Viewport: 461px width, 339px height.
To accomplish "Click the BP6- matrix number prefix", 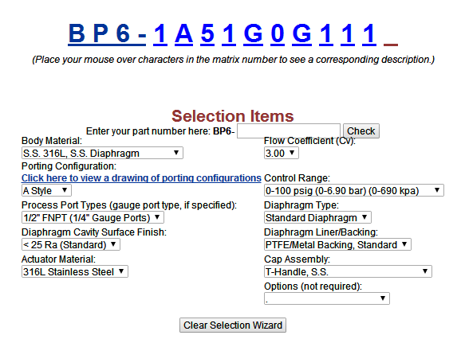I will (x=107, y=33).
